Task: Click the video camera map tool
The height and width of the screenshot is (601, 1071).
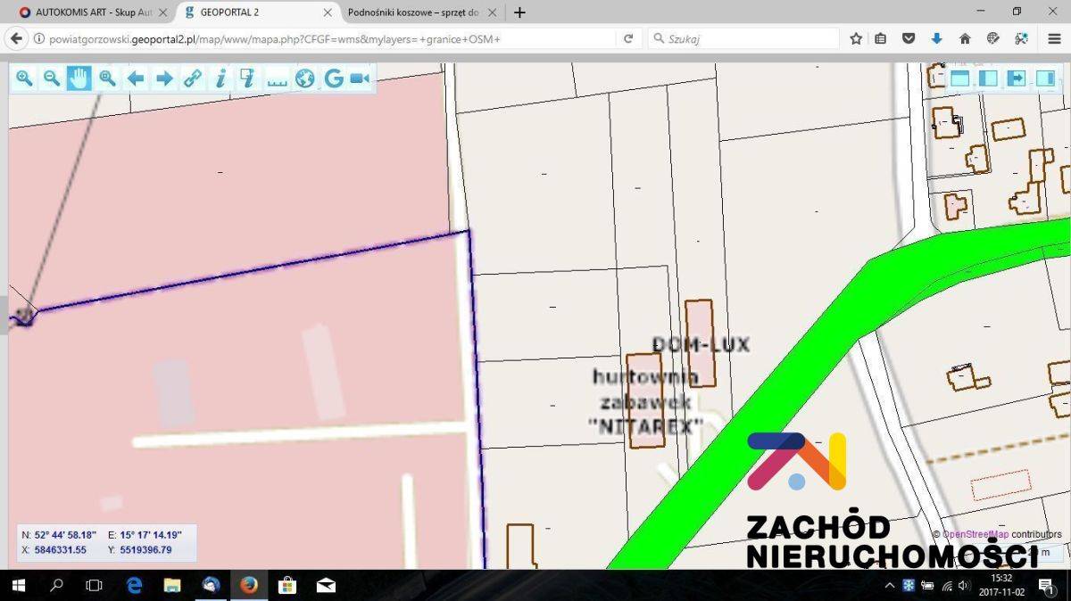Action: (x=360, y=78)
